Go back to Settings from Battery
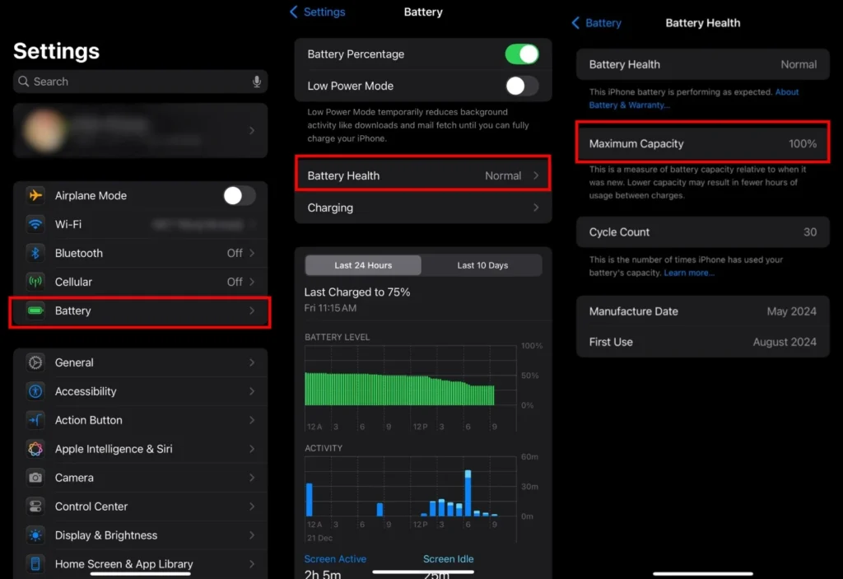This screenshot has height=579, width=843. 318,12
